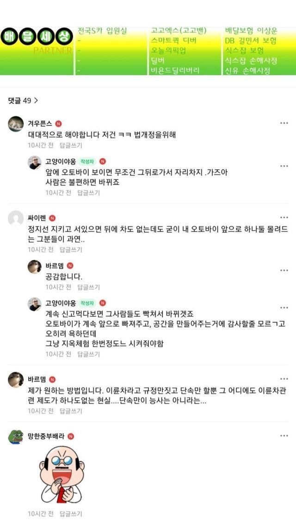
Task: Click 겨우픈스 profile avatar
Action: click(x=16, y=124)
